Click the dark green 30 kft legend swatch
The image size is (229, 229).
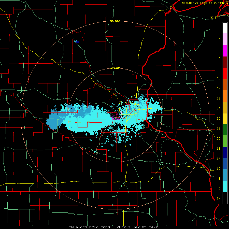point(225,130)
